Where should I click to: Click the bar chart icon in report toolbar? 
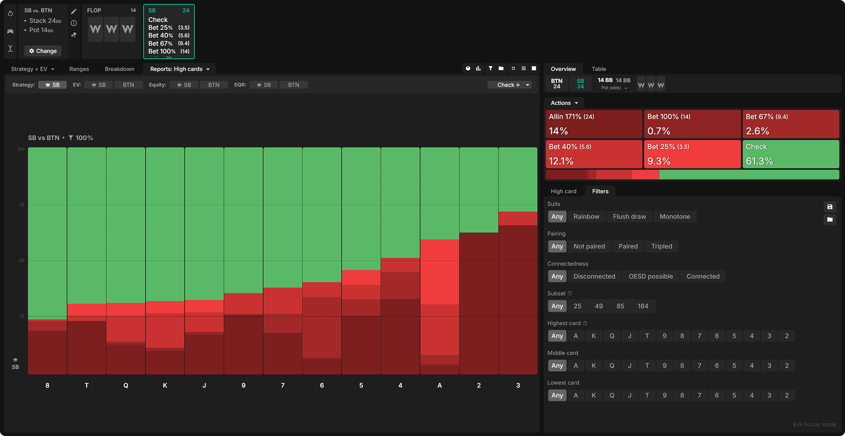[478, 69]
